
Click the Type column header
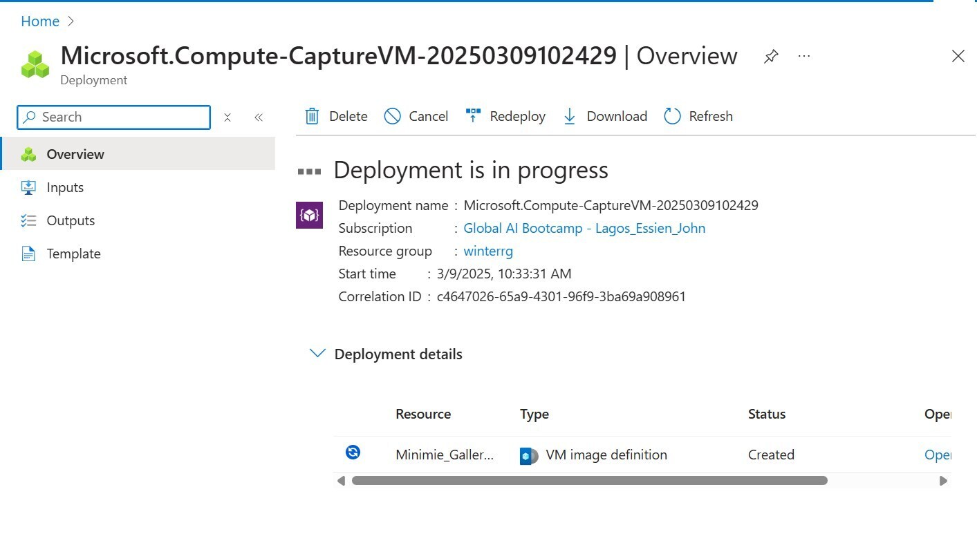(534, 414)
